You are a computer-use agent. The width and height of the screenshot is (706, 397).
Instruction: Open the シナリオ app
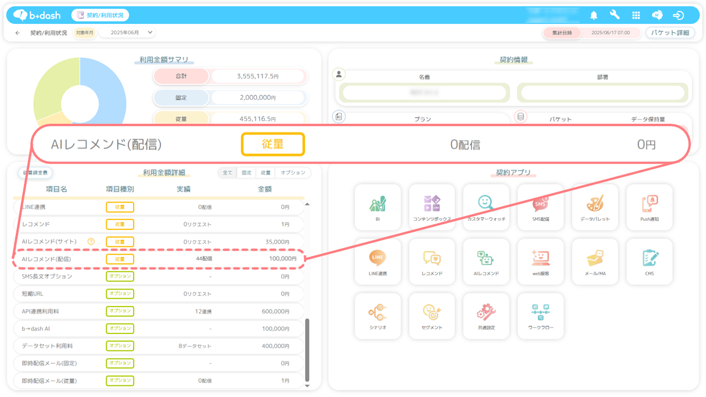tap(378, 315)
